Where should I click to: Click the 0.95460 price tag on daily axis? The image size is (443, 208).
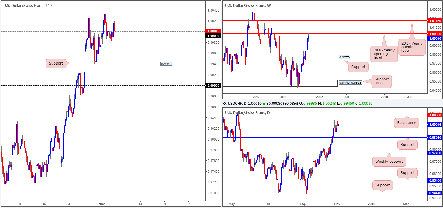point(434,180)
